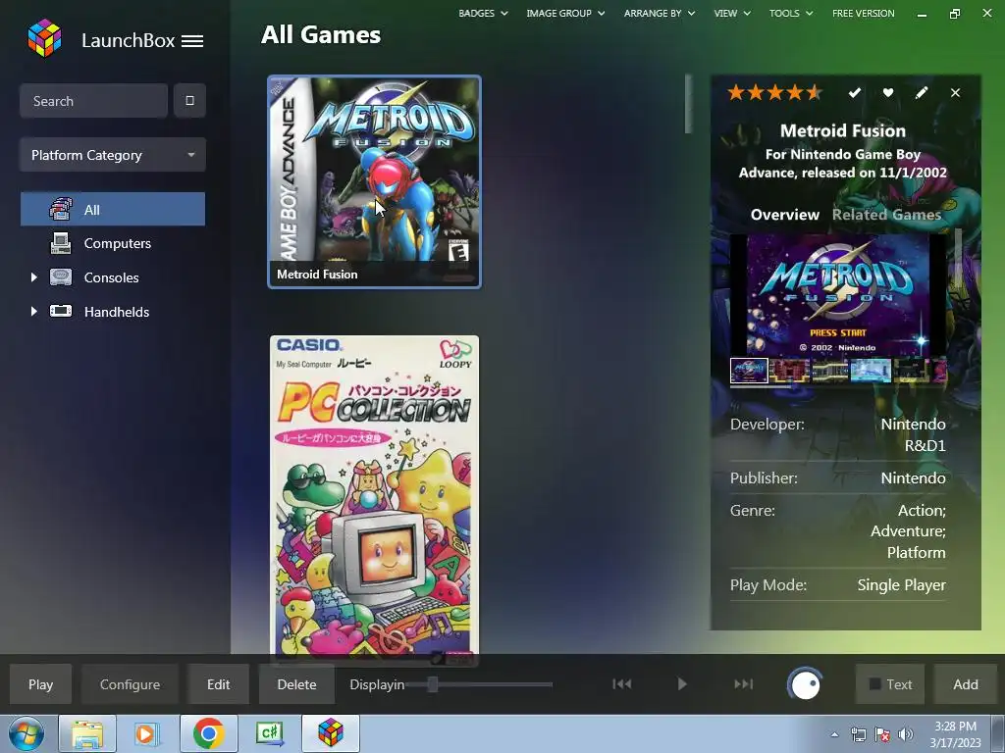The height and width of the screenshot is (753, 1005).
Task: Click the Nintendo publisher link
Action: (914, 477)
